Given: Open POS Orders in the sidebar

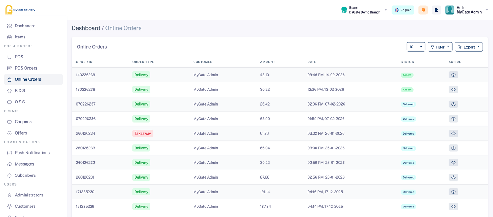Looking at the screenshot, I should point(26,68).
